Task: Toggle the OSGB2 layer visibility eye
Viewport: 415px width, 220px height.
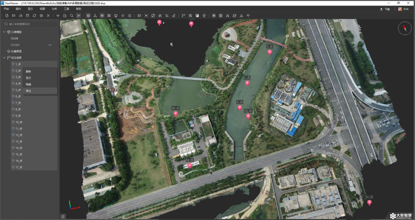Action: click(x=50, y=45)
